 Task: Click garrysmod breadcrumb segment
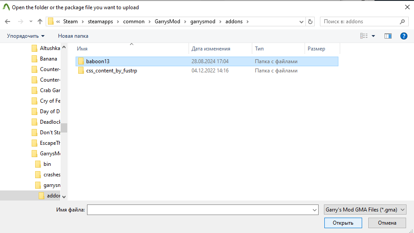(203, 22)
